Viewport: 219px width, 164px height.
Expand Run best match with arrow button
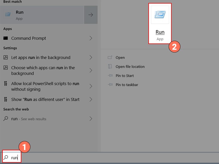pyautogui.click(x=91, y=15)
